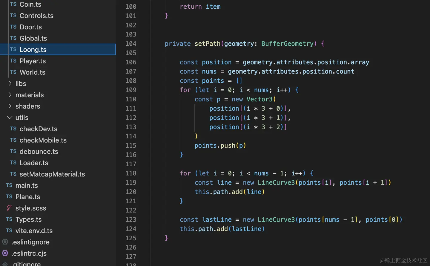Click line number 125 in the gutter
430x266 pixels.
131,238
